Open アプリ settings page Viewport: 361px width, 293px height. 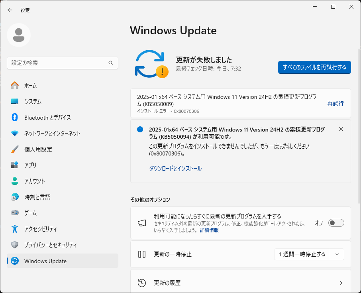(x=63, y=165)
